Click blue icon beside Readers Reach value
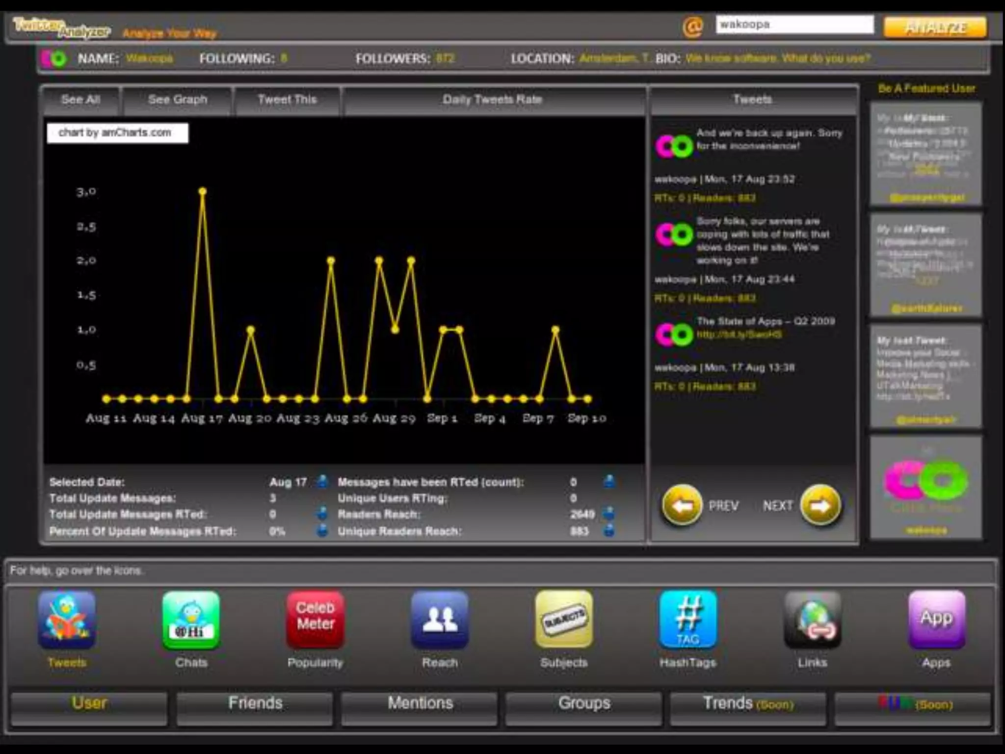The image size is (1005, 754). [x=609, y=514]
